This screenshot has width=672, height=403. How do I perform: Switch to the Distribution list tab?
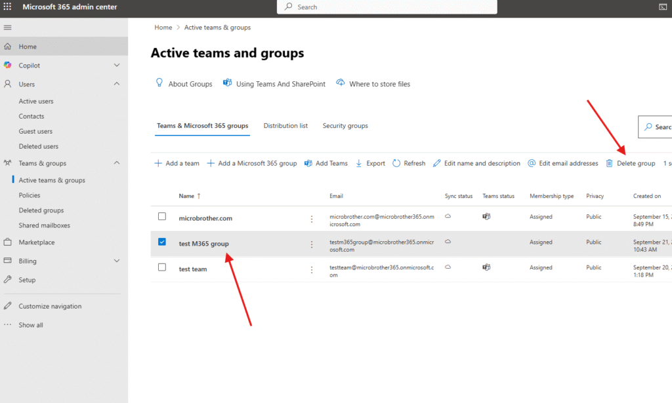285,126
